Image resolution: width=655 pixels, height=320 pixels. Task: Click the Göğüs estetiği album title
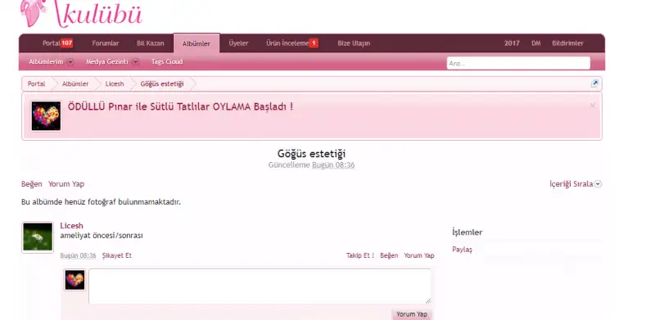click(311, 153)
